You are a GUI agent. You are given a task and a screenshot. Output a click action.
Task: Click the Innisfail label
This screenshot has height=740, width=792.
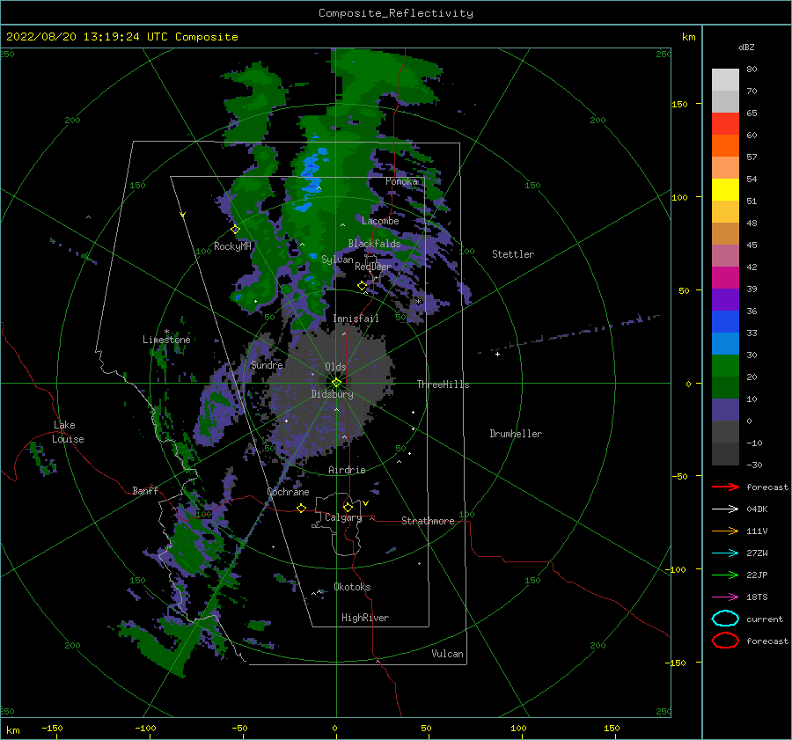[356, 319]
